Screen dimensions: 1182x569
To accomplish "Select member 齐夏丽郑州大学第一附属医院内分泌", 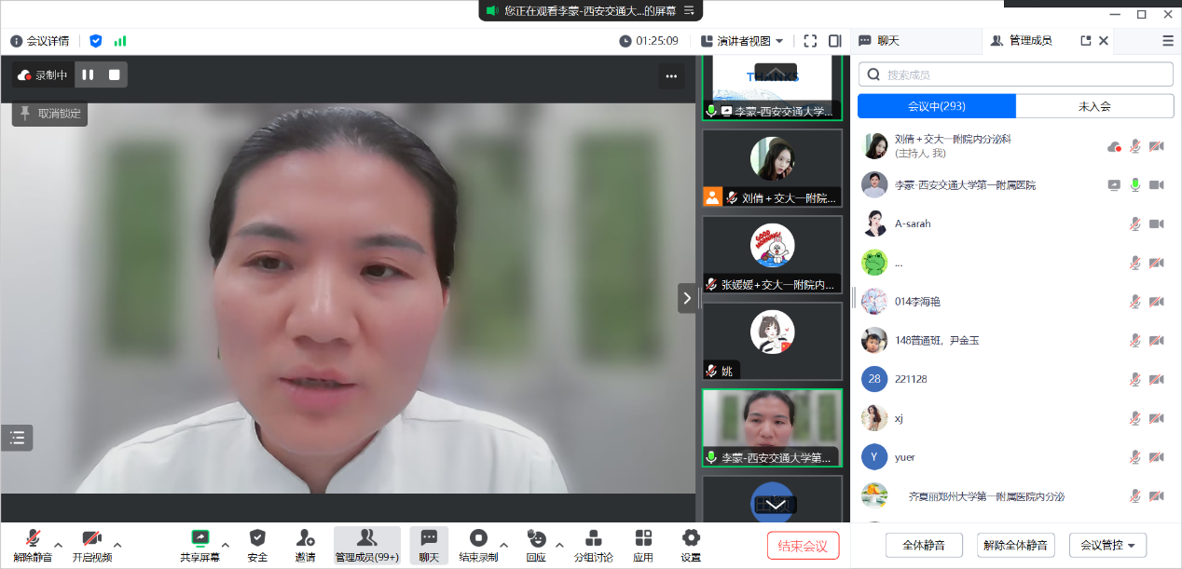I will 1015,496.
